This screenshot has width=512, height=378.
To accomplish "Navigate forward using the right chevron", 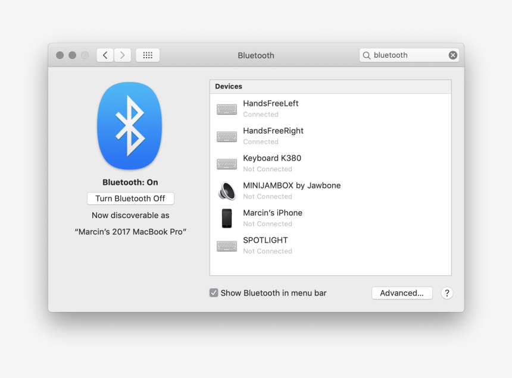I will [122, 55].
